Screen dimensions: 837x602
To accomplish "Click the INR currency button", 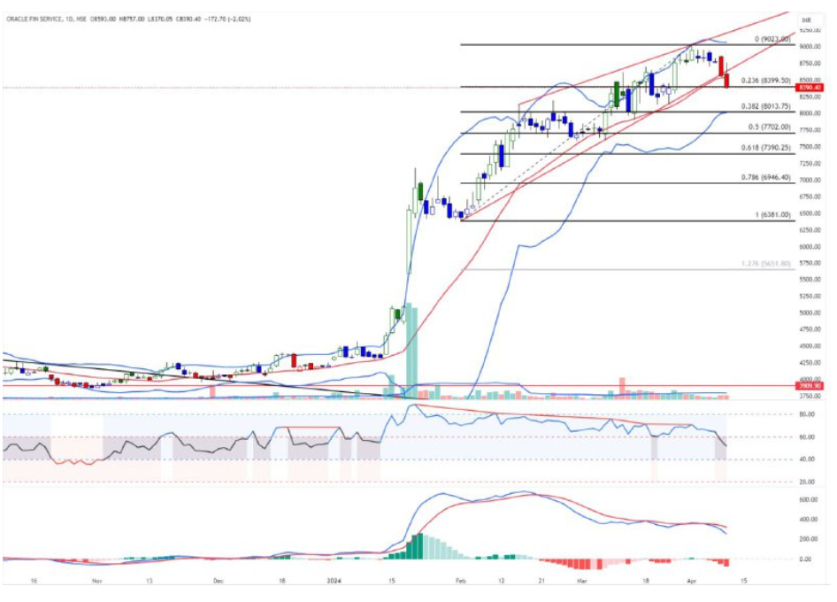I will pyautogui.click(x=806, y=19).
